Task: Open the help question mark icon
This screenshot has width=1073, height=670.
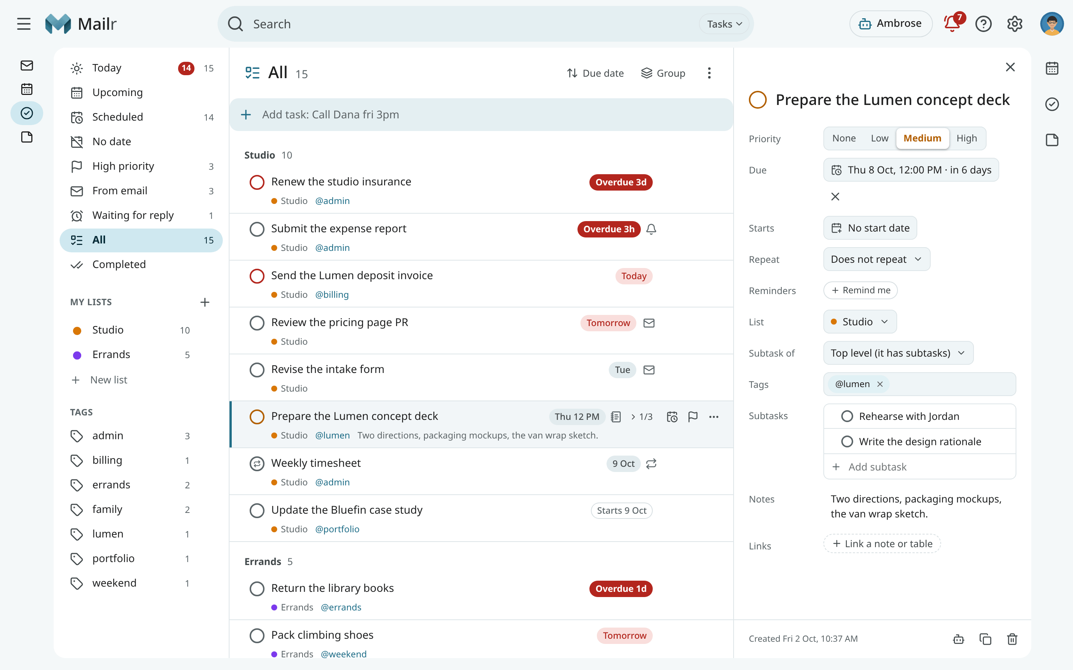Action: pos(983,24)
